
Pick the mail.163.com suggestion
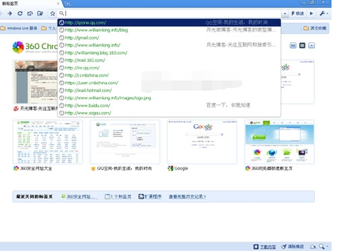tap(169, 60)
